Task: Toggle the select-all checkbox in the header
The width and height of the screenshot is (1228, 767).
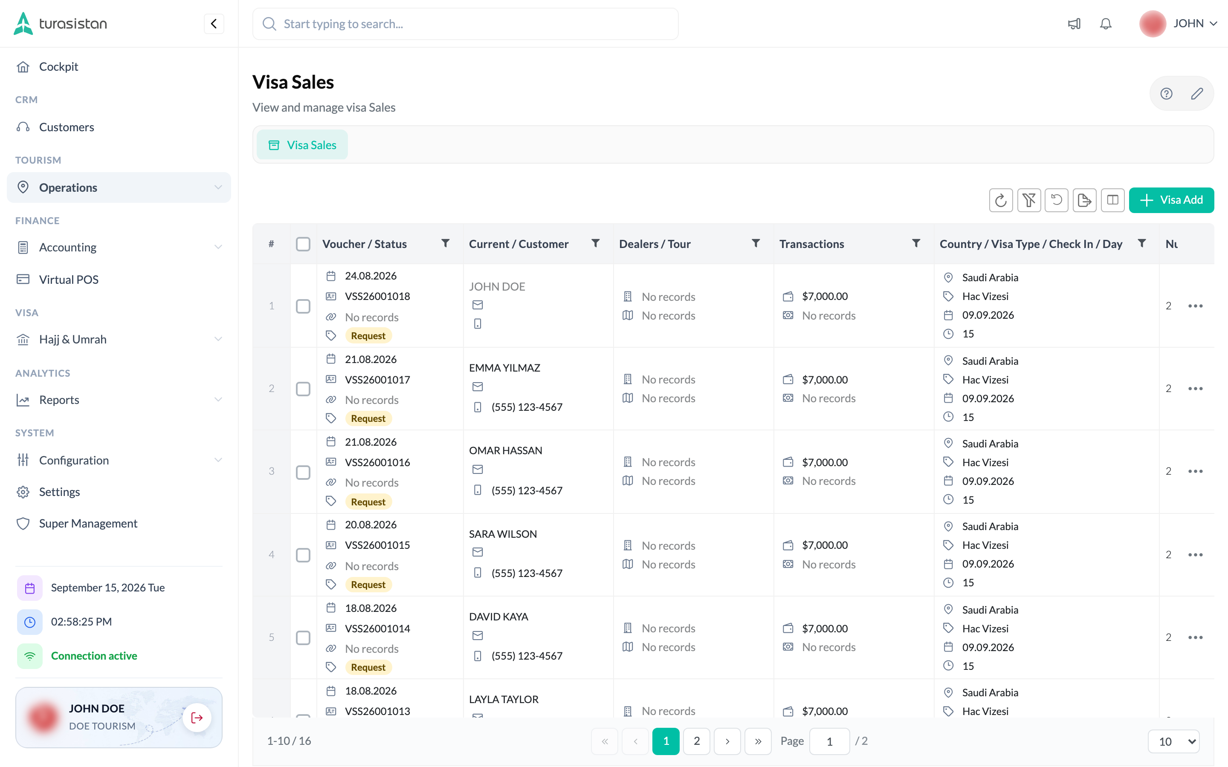Action: 303,244
